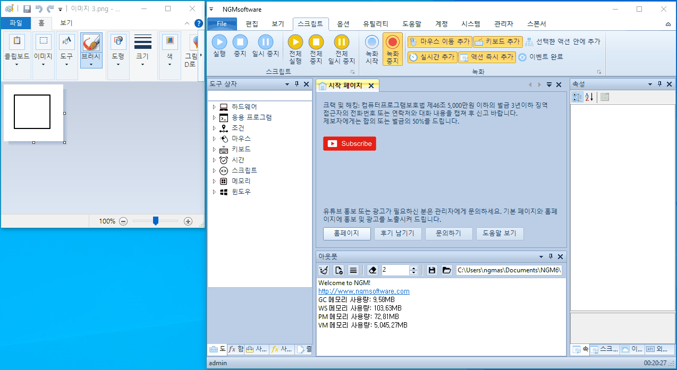Click the output lines list icon
Screen dimensions: 677x370
[353, 270]
